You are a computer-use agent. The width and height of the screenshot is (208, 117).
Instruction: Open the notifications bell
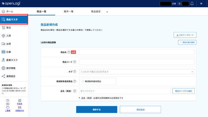[x=192, y=4]
